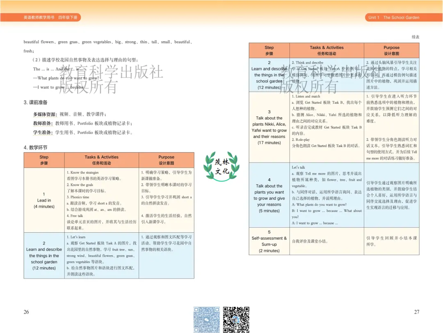Click the line beginning beautiful flowers、green grass

108,42
